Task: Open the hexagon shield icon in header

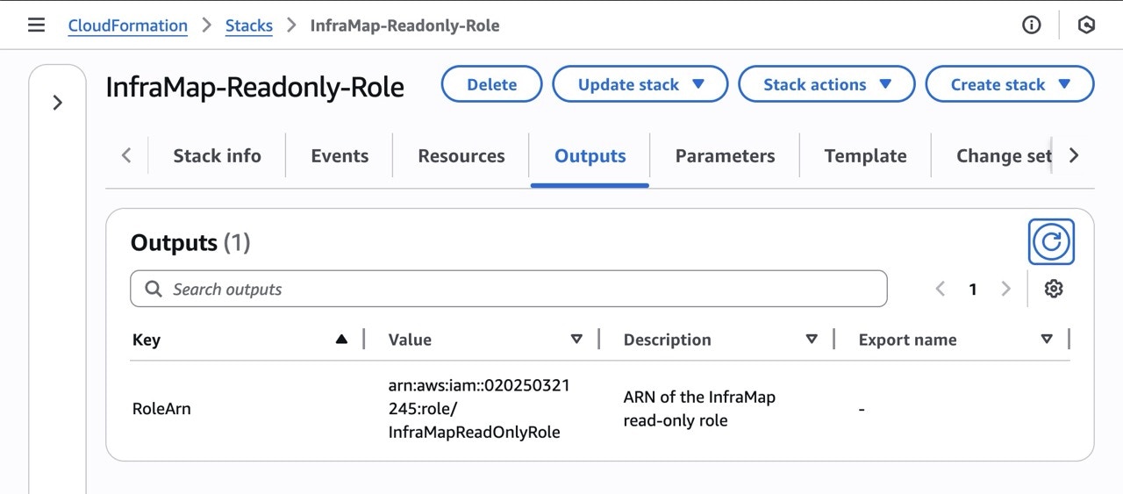Action: [1086, 25]
